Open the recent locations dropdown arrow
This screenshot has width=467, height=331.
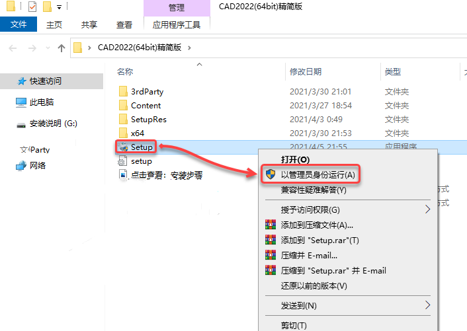[48, 48]
